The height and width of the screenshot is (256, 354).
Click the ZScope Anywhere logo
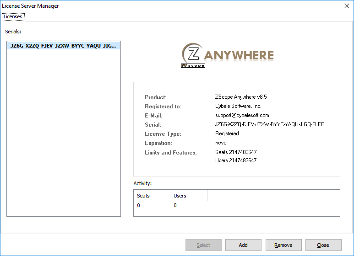click(x=228, y=55)
